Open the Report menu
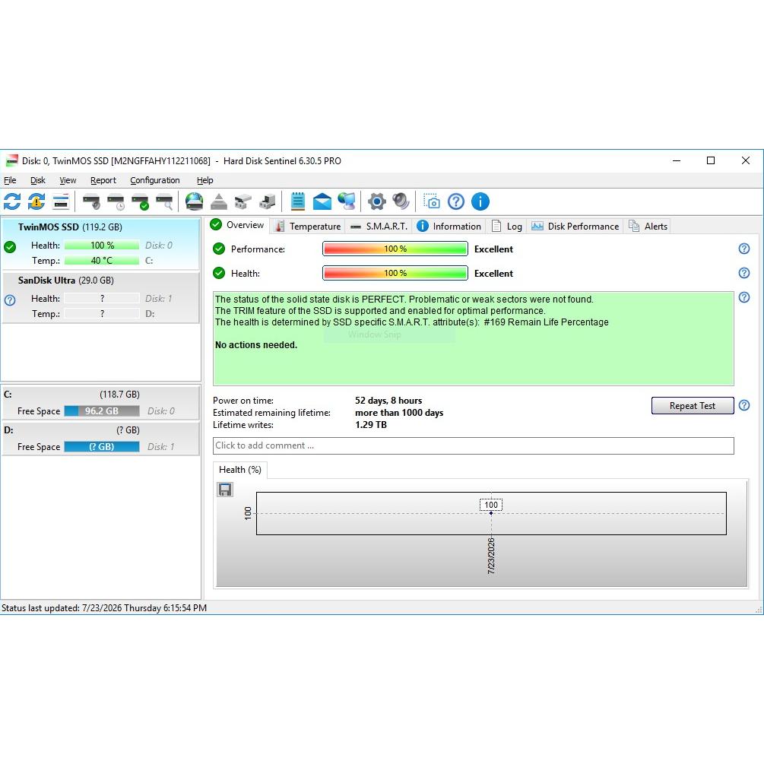Screen dimensions: 764x764 tap(103, 180)
